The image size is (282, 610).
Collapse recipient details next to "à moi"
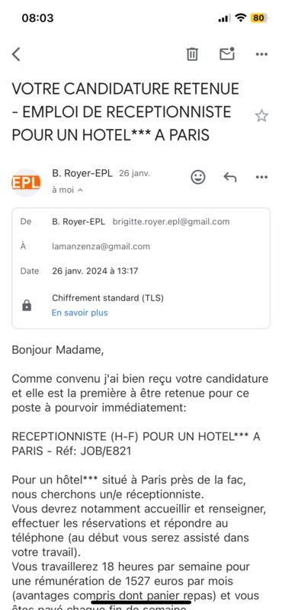pos(80,190)
